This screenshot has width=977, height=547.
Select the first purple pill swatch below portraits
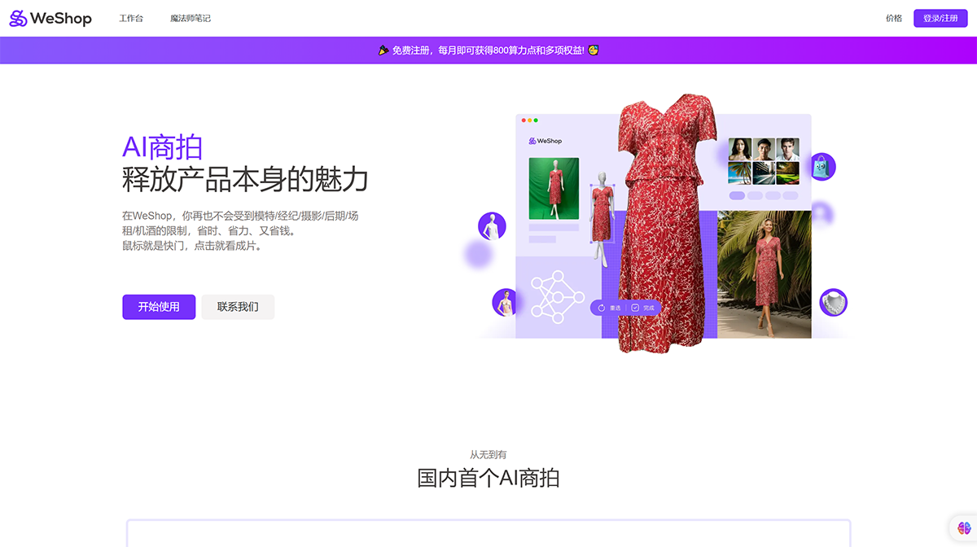(x=738, y=195)
